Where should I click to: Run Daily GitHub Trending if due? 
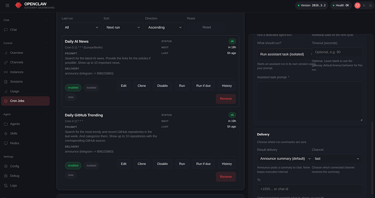[x=203, y=164]
